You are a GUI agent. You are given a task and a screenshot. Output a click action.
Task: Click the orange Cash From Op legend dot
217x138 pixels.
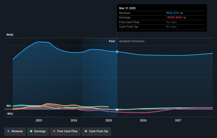coord(86,131)
